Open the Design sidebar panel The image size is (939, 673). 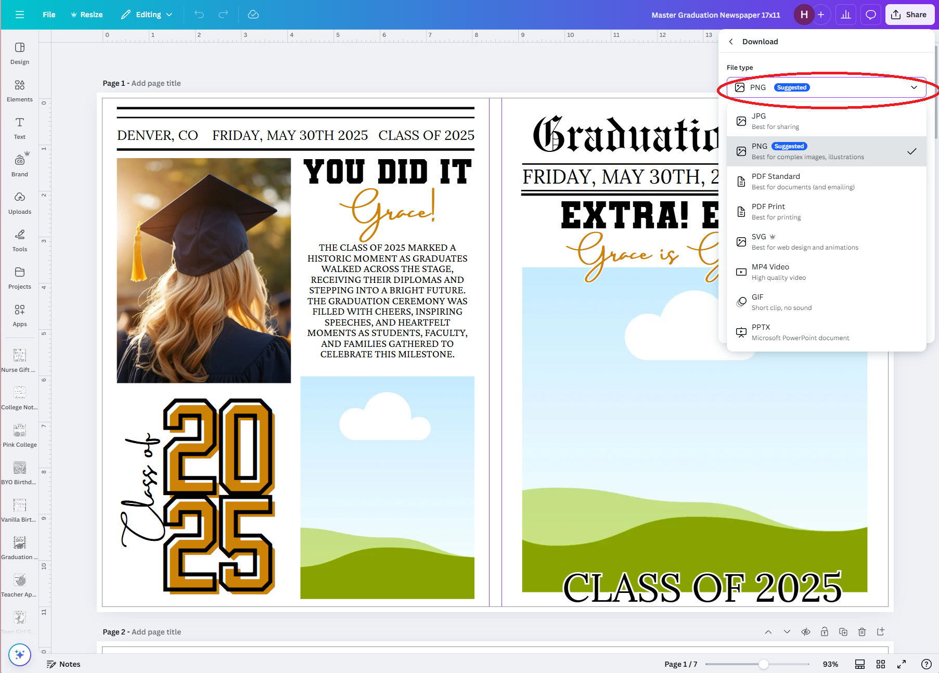tap(20, 53)
